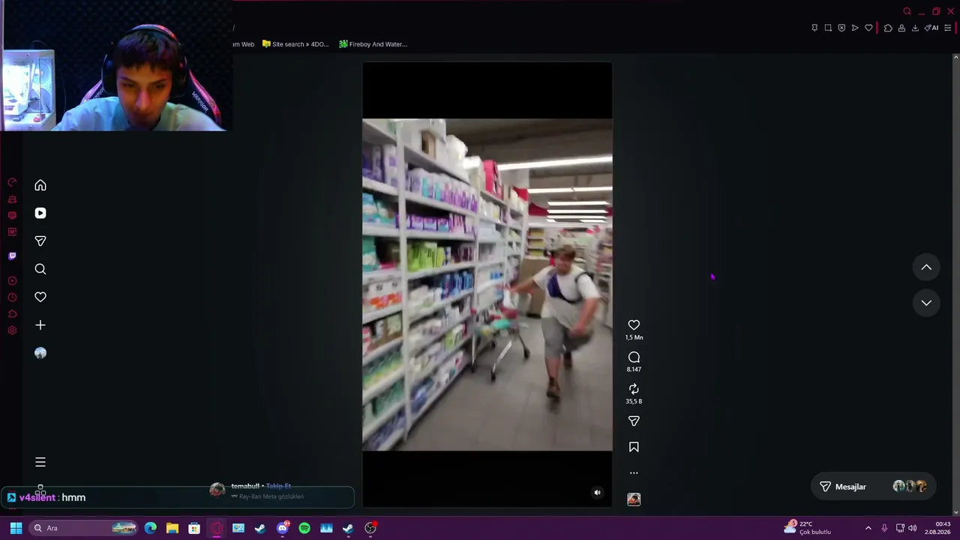Open the browser profile account icon

(901, 28)
